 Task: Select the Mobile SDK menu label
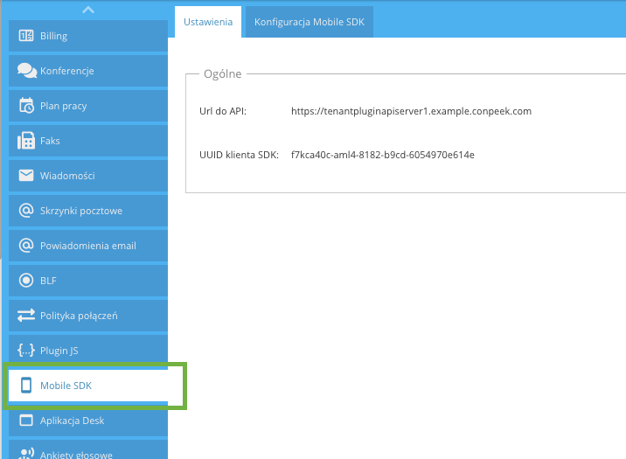pos(66,386)
